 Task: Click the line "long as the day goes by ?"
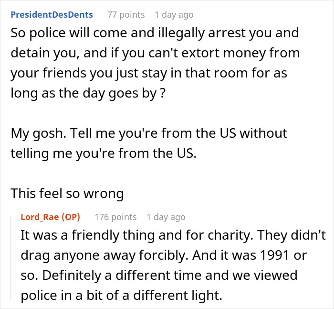89,93
